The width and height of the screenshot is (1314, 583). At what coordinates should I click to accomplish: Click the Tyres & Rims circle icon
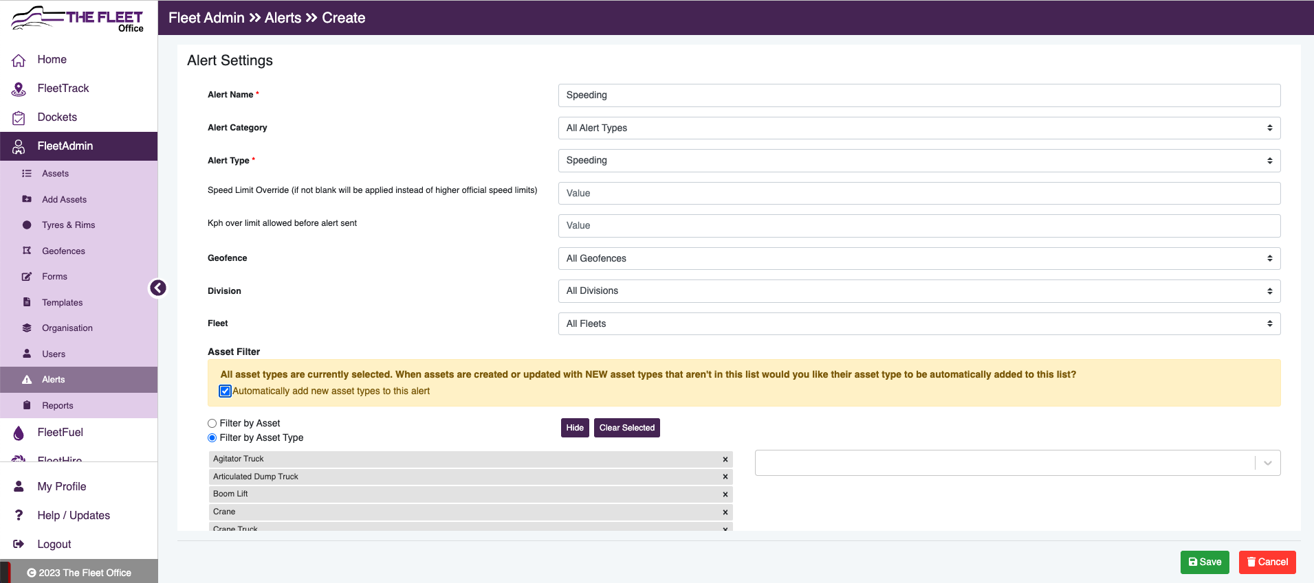point(27,225)
